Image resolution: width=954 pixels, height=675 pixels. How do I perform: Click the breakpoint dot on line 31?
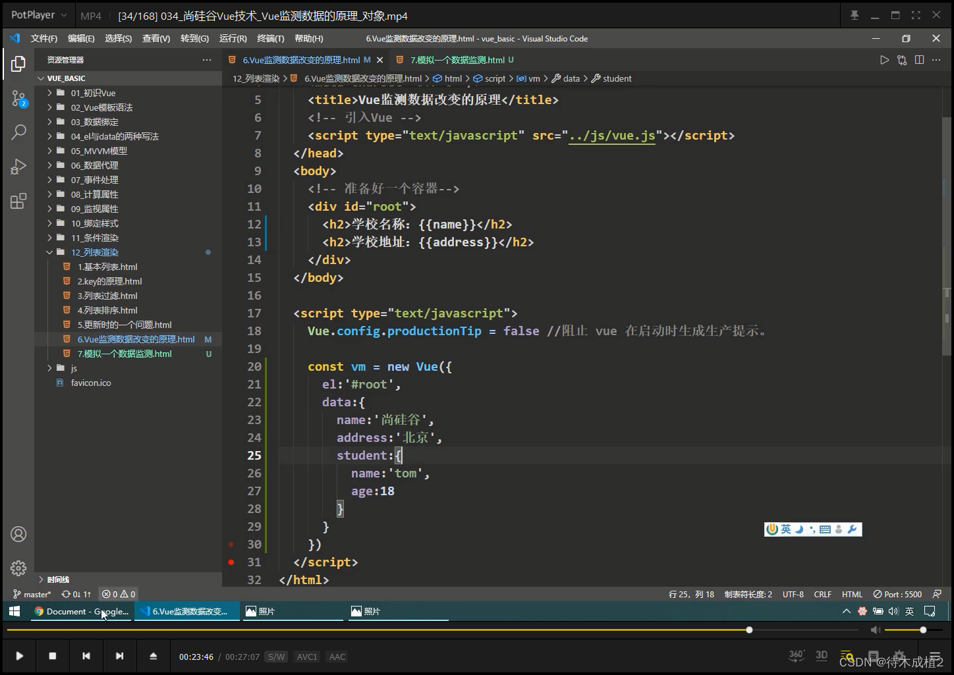231,562
